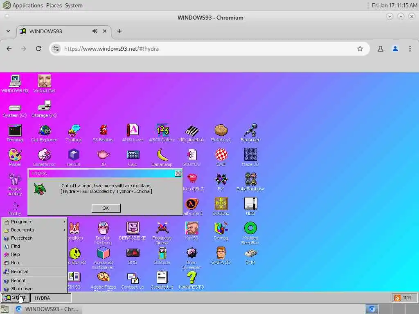The height and width of the screenshot is (314, 419).
Task: Open the System menu in top panel
Action: (74, 5)
